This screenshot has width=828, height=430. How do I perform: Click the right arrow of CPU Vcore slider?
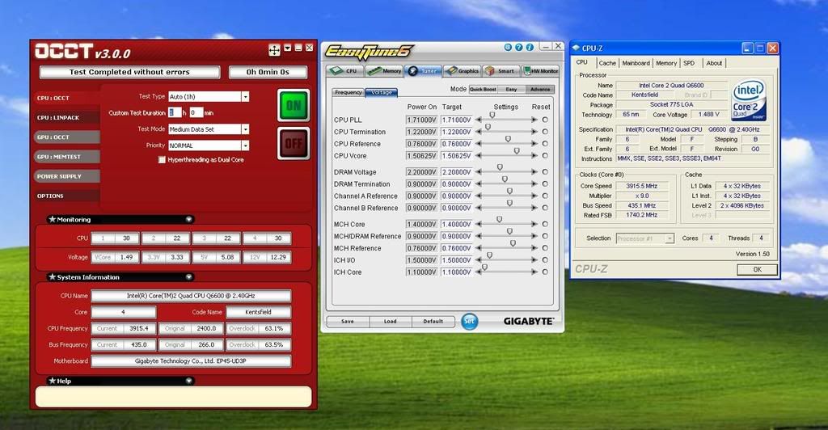click(x=534, y=156)
